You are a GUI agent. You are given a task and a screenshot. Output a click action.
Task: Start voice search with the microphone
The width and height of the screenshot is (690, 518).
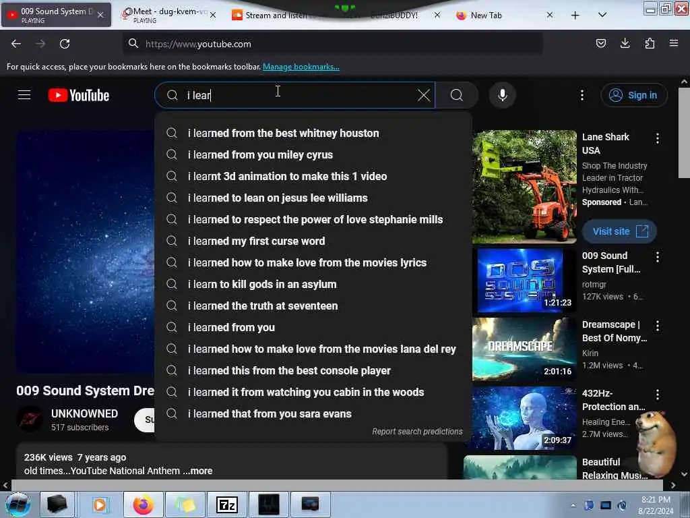(503, 95)
